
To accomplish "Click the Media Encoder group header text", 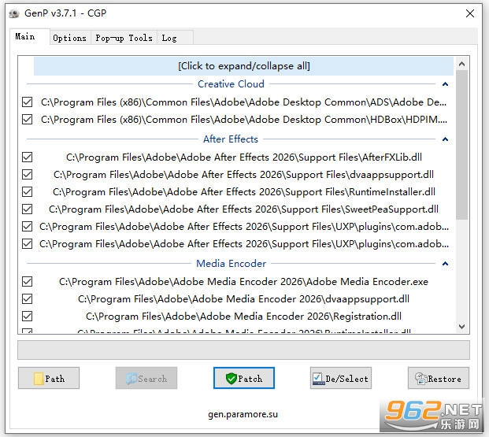I will (231, 264).
